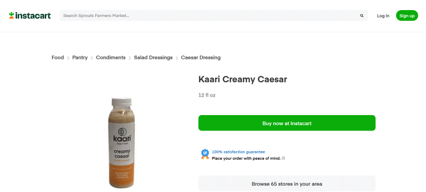This screenshot has height=192, width=426.
Task: Select the green Sign up button
Action: [407, 16]
